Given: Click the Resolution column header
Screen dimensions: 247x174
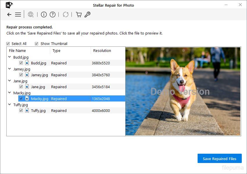Looking at the screenshot, I should pos(102,51).
